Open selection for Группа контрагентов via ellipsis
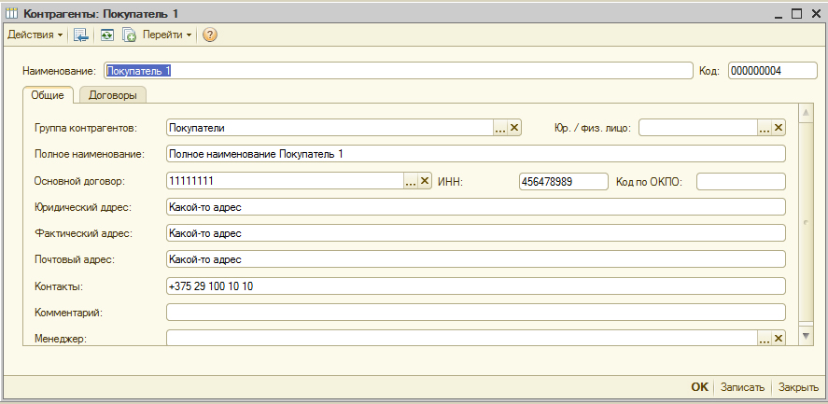The width and height of the screenshot is (828, 404). [500, 129]
